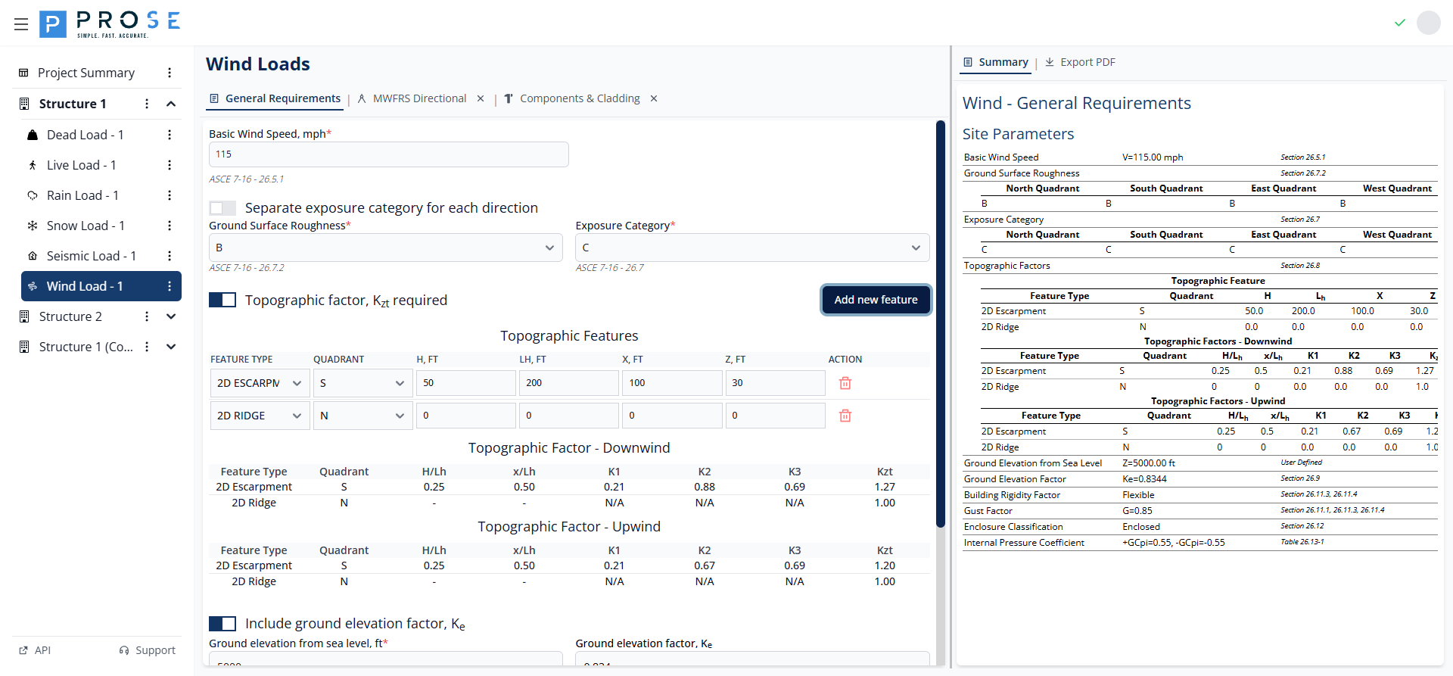Switch to Components & Cladding tab
The width and height of the screenshot is (1453, 676).
pos(579,98)
